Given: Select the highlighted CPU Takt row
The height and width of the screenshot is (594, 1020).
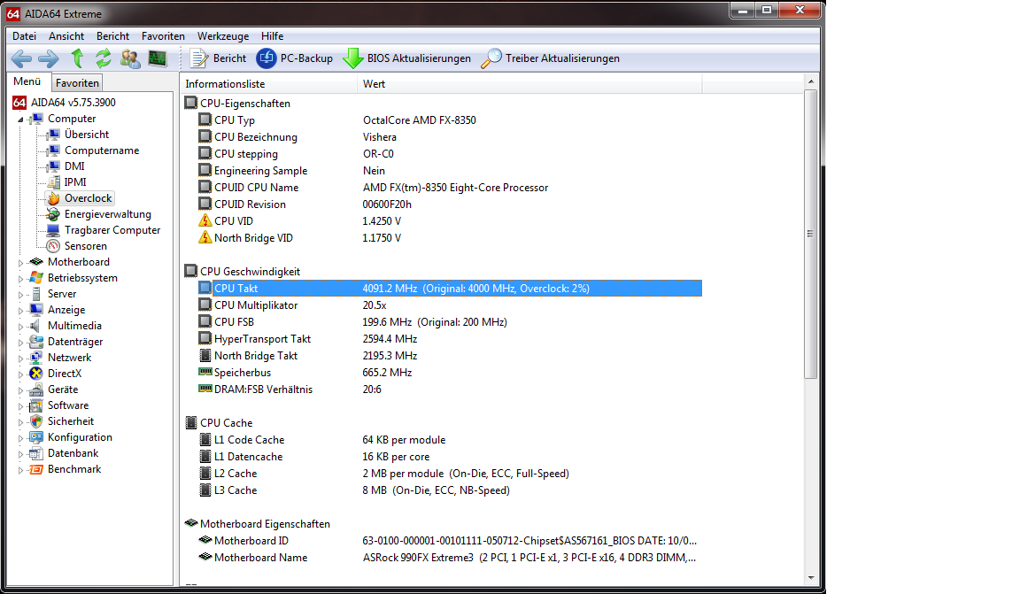Looking at the screenshot, I should (x=450, y=289).
